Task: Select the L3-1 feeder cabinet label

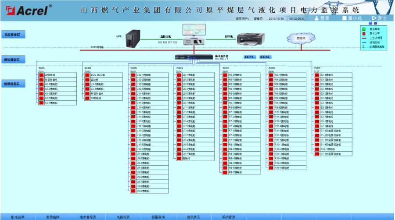Action: tap(97, 84)
